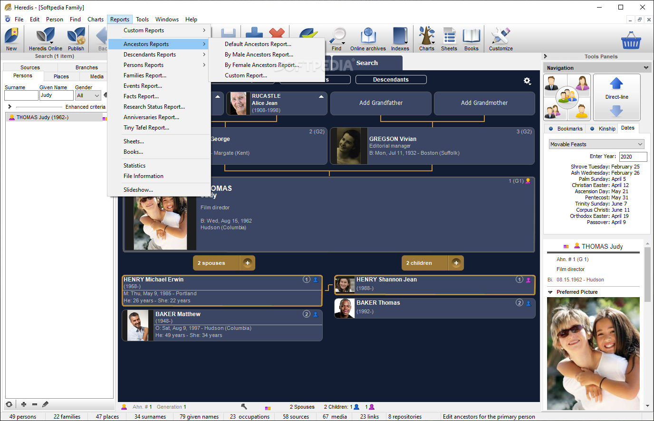Click the Enter Year field
Screen dimensions: 654x421
[x=633, y=157]
